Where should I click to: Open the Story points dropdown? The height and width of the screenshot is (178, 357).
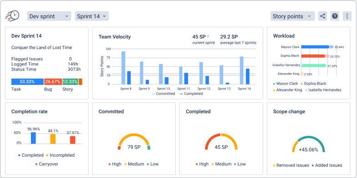click(292, 16)
